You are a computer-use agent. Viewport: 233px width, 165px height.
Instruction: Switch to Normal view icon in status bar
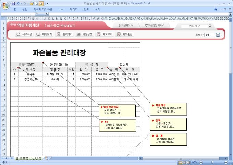point(180,162)
